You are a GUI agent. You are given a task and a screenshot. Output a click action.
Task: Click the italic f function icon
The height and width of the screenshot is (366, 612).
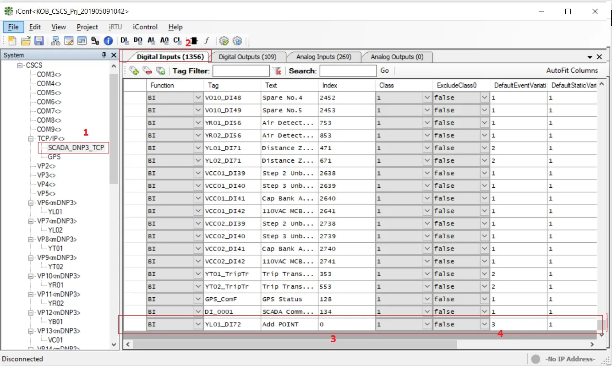coord(207,41)
